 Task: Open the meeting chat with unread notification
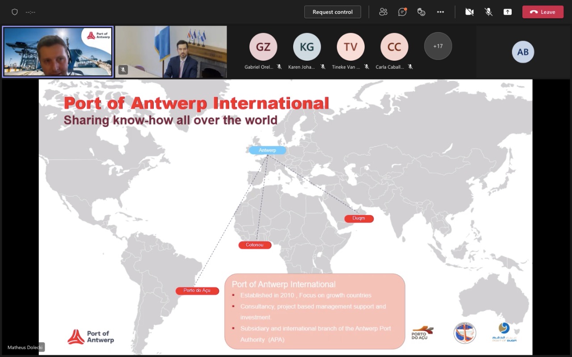[x=402, y=12]
